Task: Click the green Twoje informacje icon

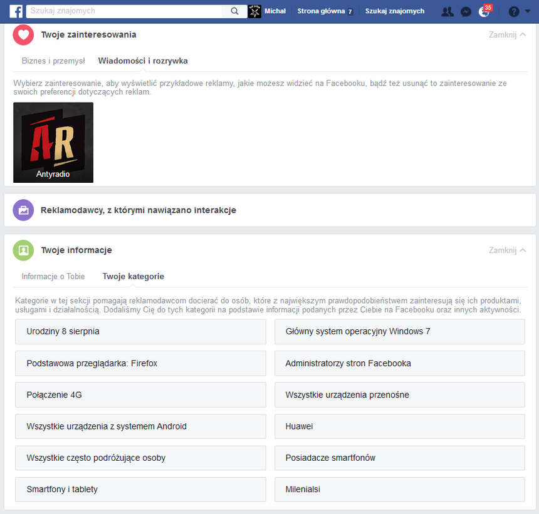Action: (x=23, y=250)
